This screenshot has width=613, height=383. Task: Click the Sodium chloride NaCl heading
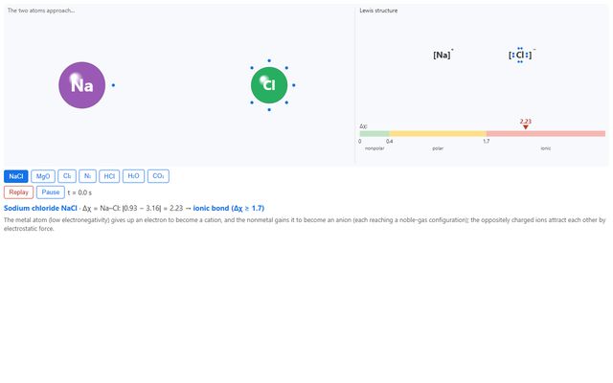40,209
